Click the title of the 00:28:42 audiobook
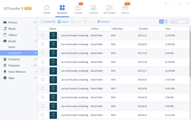The width and height of the screenshot is (191, 124). [x=75, y=44]
